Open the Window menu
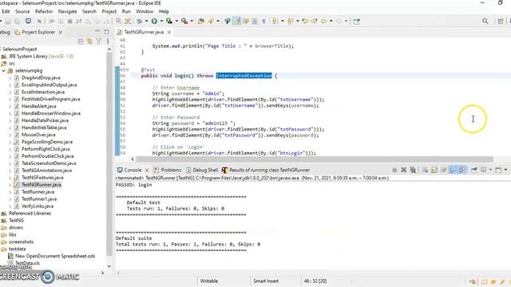 pyautogui.click(x=145, y=11)
